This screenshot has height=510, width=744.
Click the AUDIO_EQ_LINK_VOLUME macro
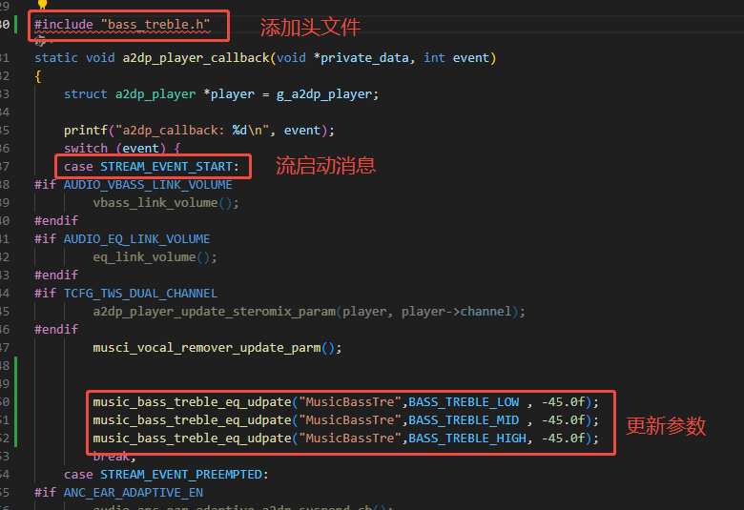click(136, 239)
